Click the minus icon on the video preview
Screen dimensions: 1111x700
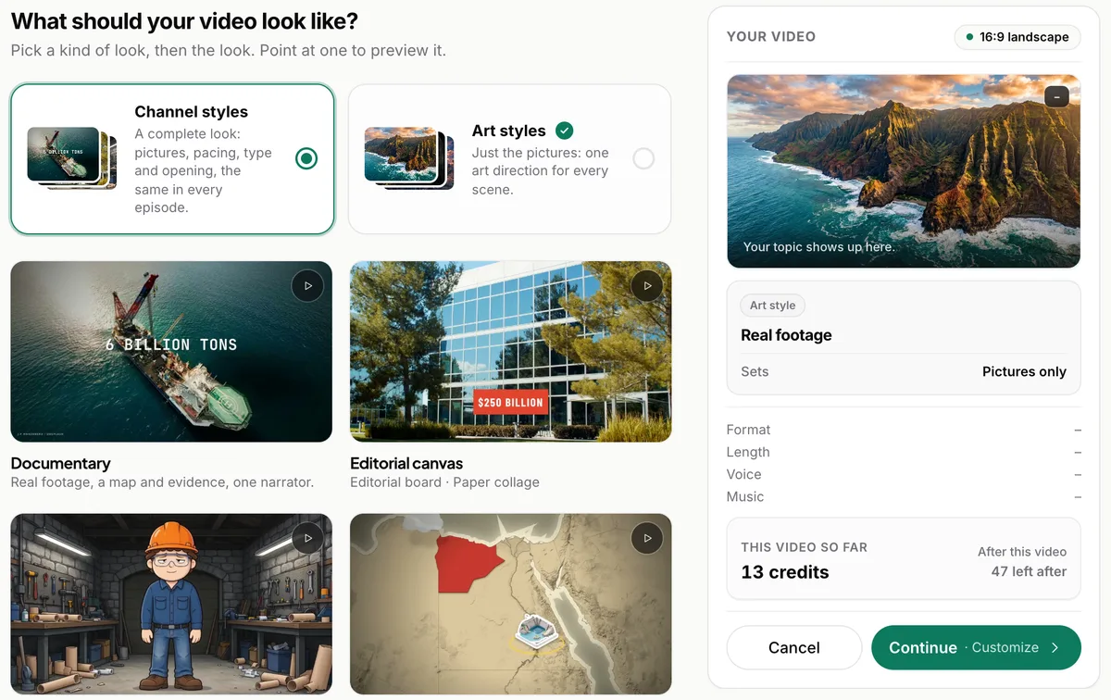[1056, 96]
